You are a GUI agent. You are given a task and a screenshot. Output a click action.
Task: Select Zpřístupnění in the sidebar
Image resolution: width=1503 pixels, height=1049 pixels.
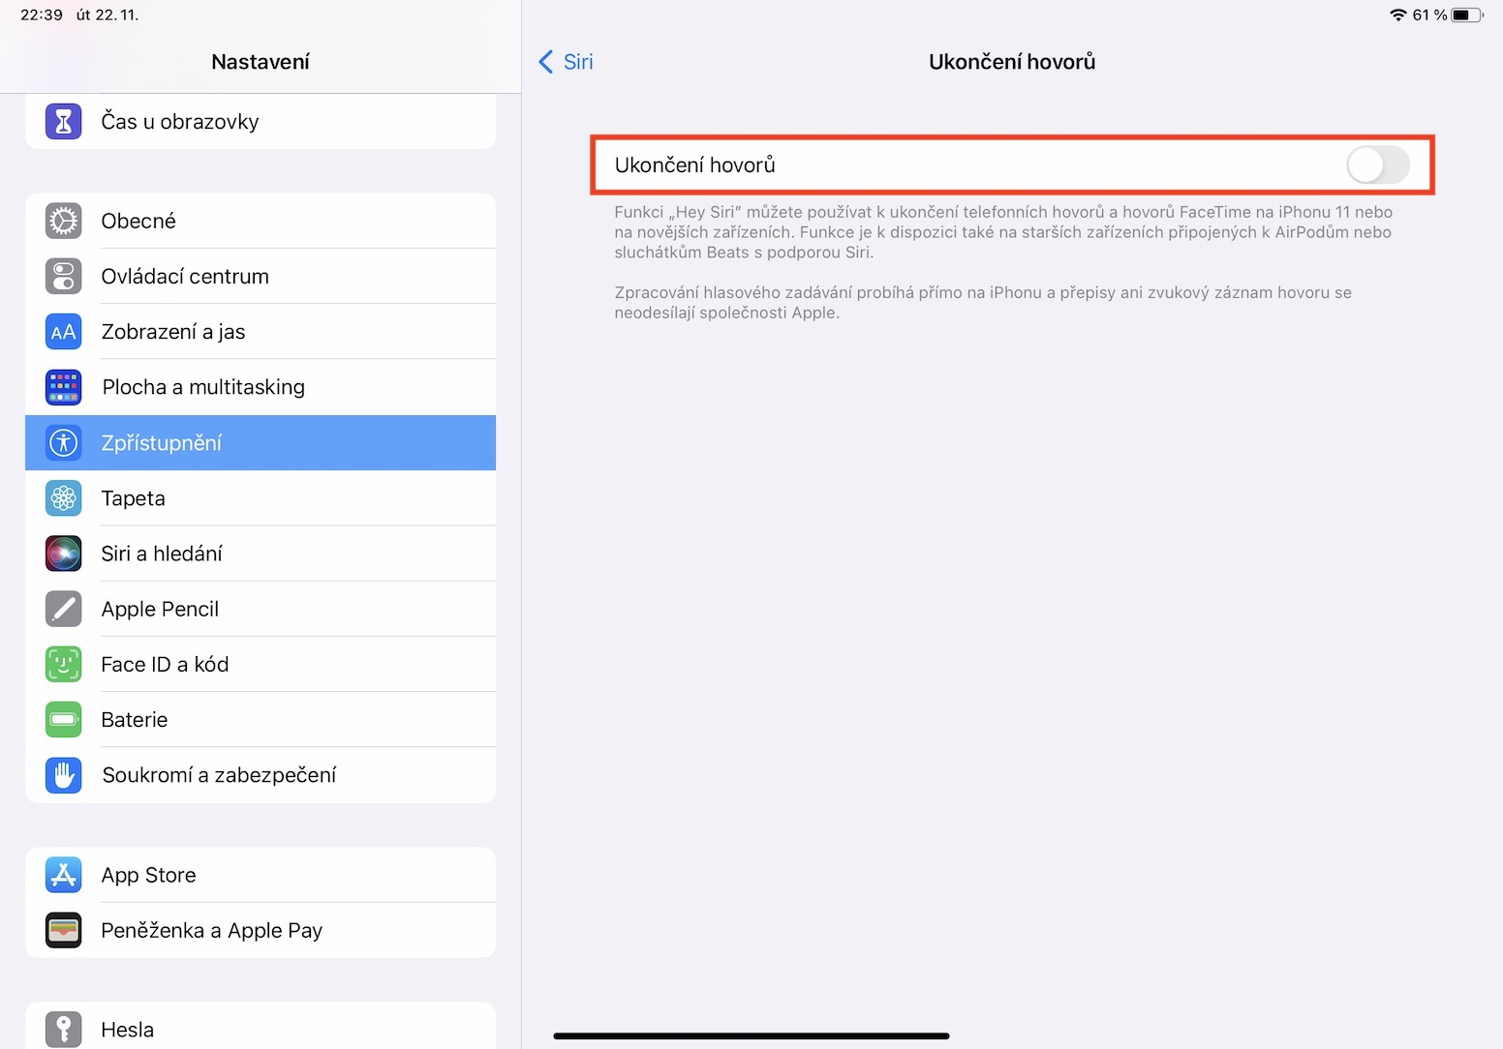pos(260,443)
